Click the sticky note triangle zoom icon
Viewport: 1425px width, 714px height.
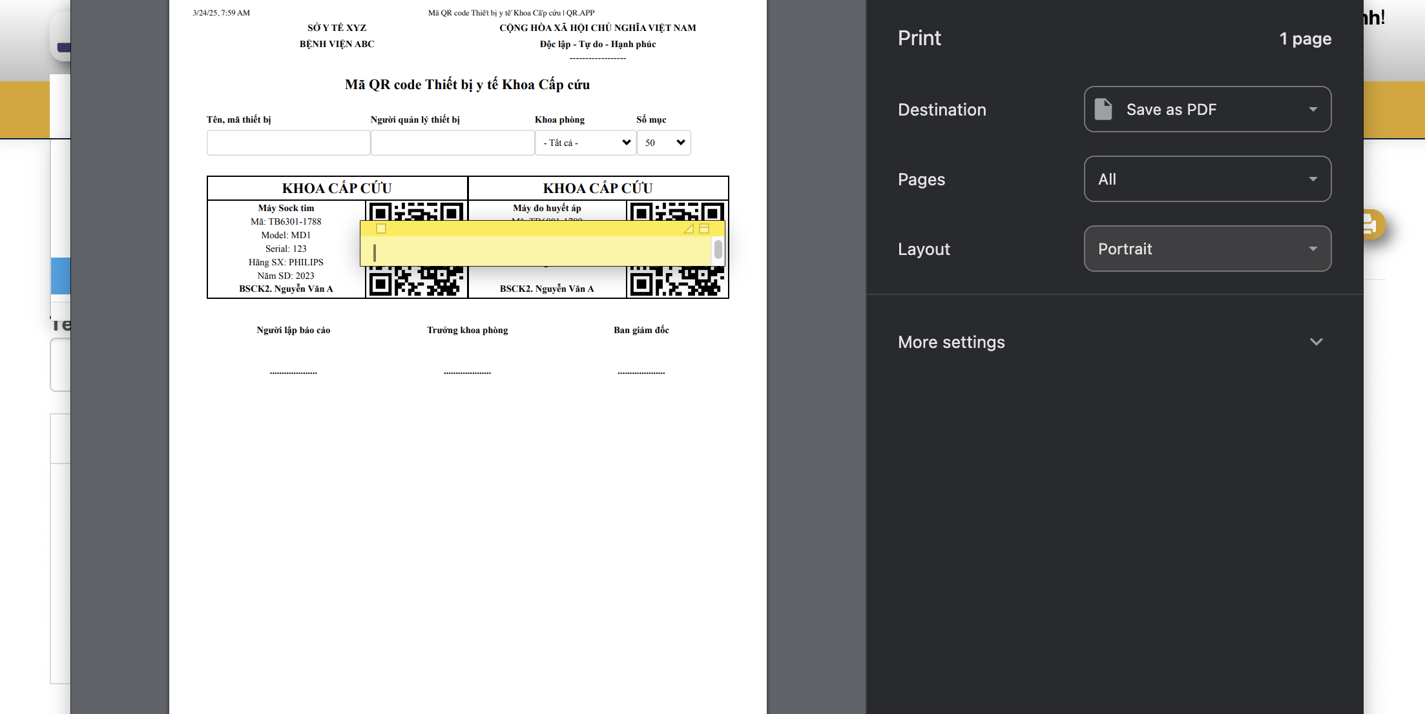[689, 229]
